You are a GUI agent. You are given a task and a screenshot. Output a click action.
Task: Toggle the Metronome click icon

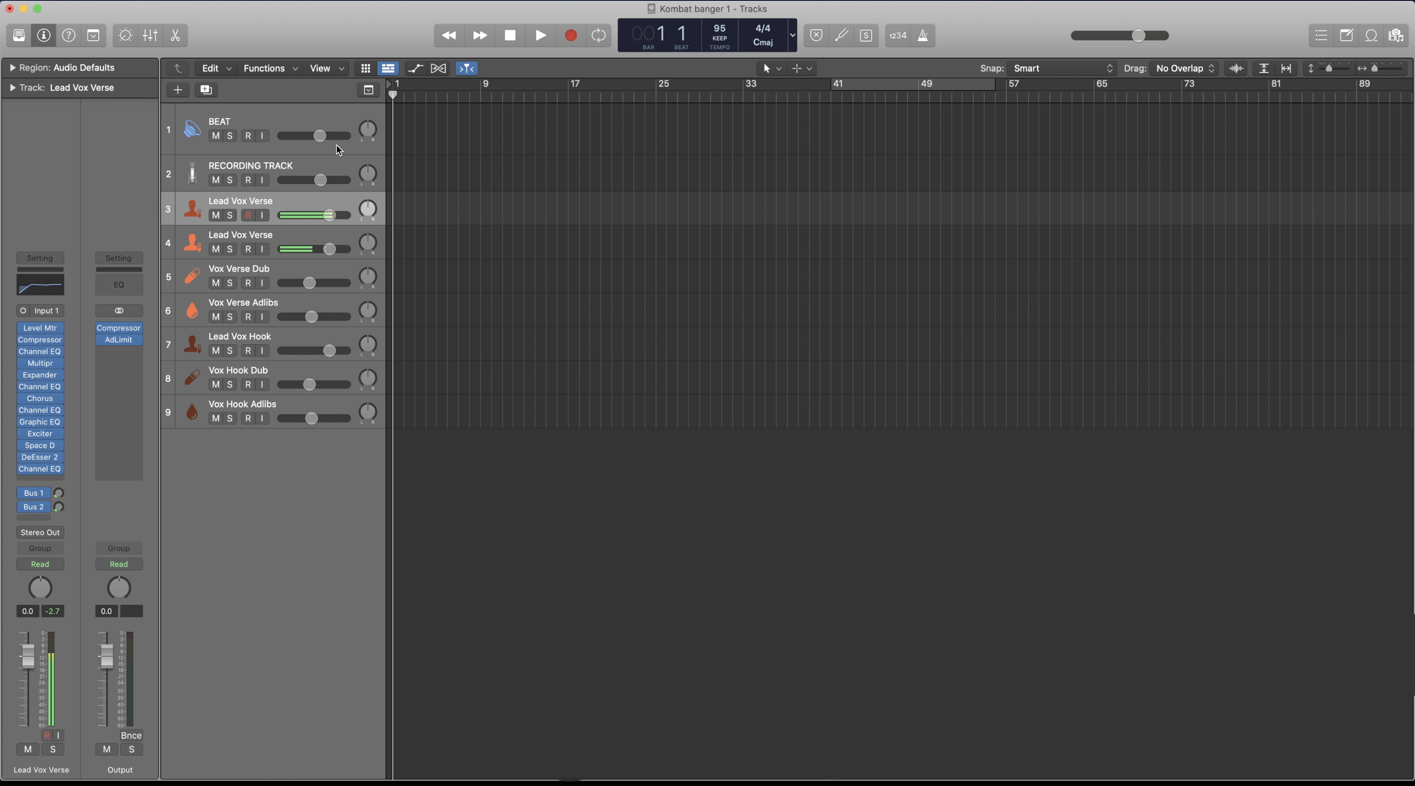coord(923,35)
